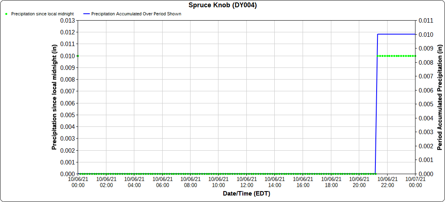Select the 10/06/21 00:00 x-axis tick label
The height and width of the screenshot is (202, 445).
pos(78,182)
